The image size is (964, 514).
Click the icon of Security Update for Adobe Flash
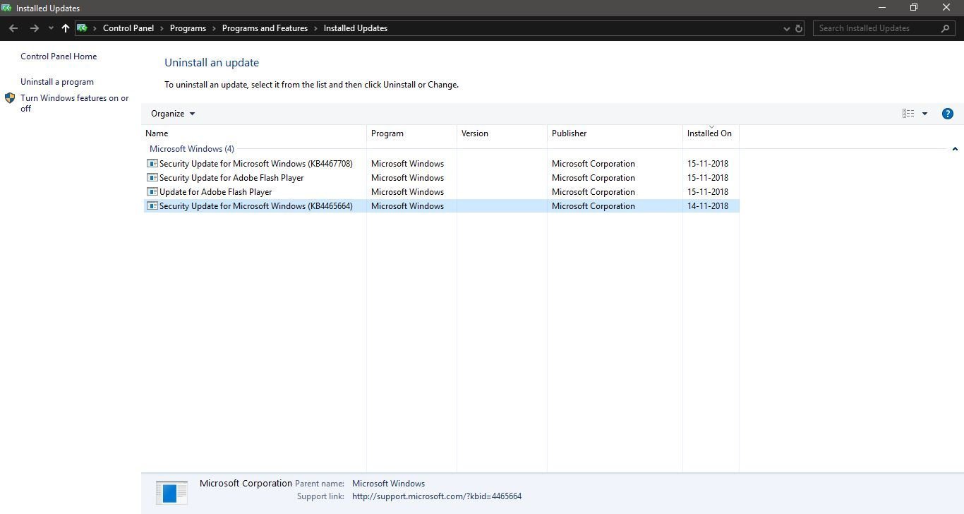pos(152,178)
